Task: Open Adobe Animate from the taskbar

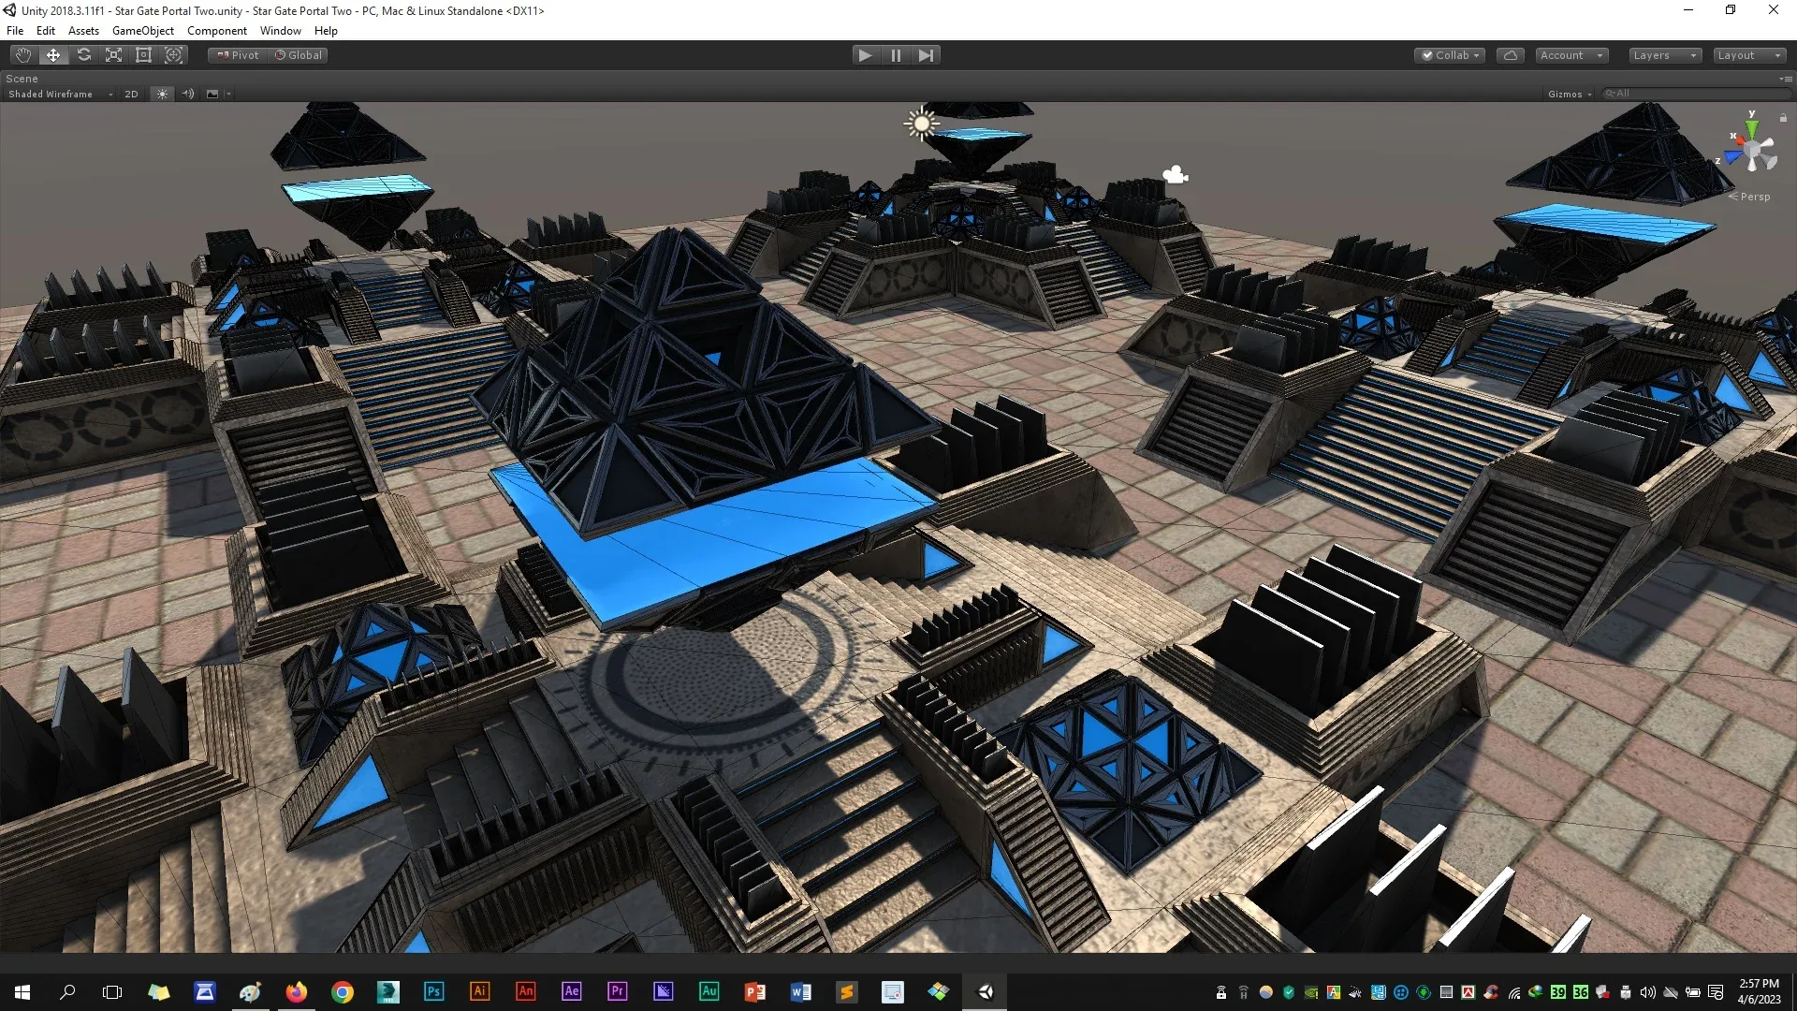Action: pos(525,991)
